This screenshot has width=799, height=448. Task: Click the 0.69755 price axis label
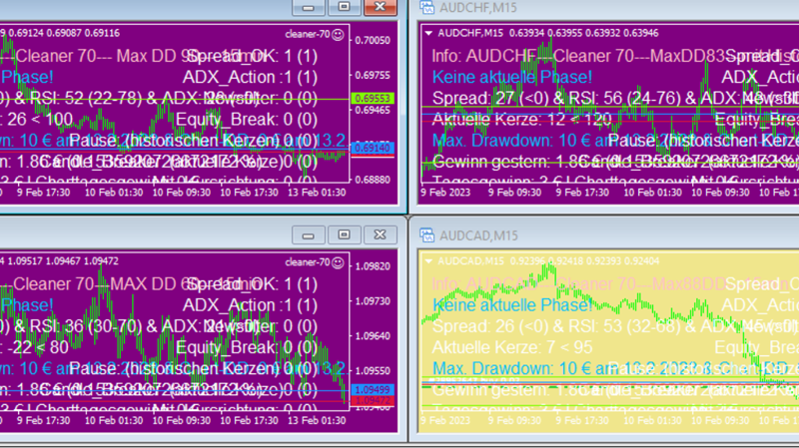point(373,76)
